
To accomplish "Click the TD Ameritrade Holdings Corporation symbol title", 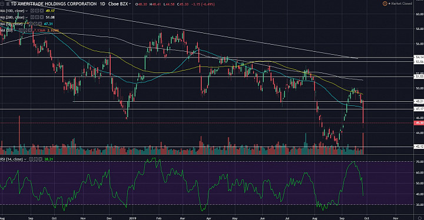I will pyautogui.click(x=54, y=4).
